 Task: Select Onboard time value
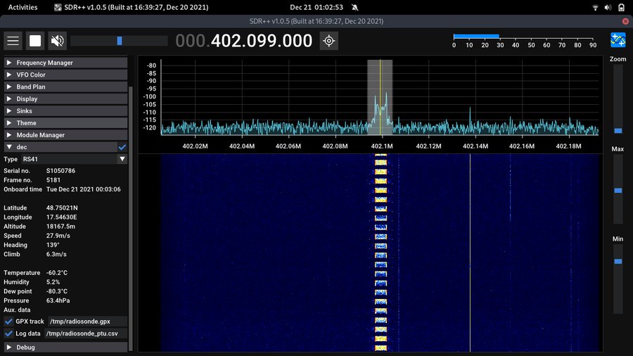(x=83, y=189)
